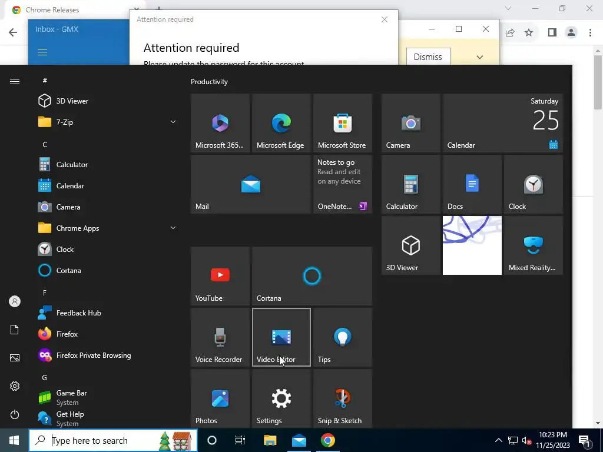Image resolution: width=603 pixels, height=452 pixels.
Task: Open the Tips tile
Action: pos(342,337)
